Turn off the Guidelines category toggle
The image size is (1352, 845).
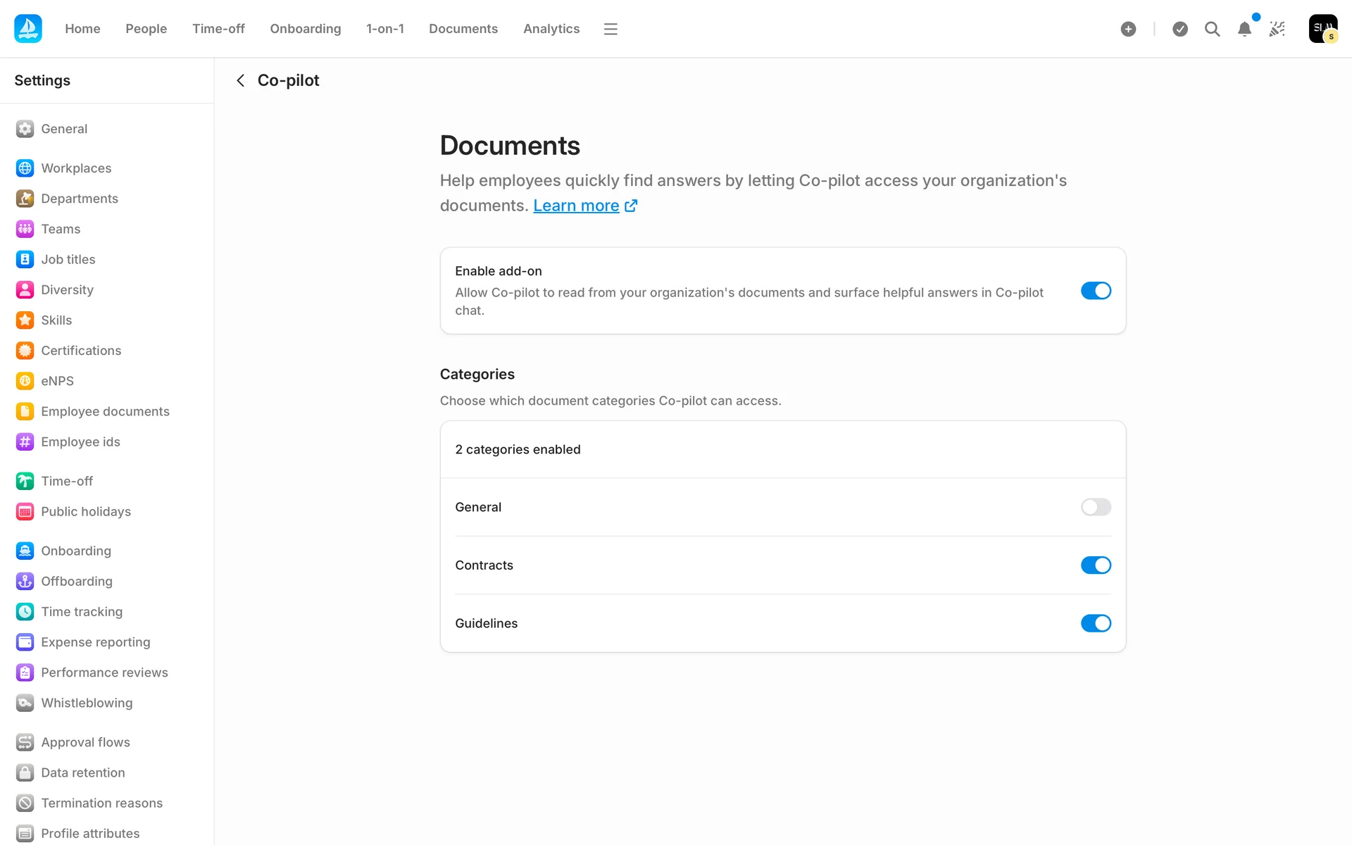point(1096,623)
